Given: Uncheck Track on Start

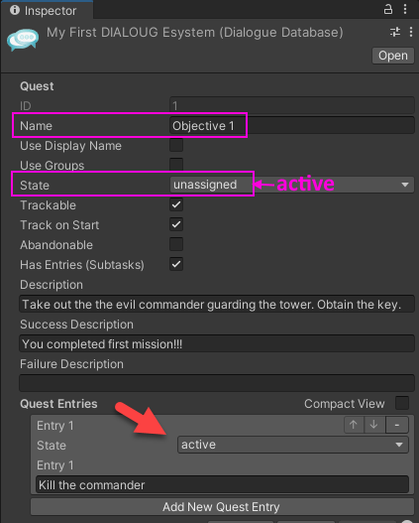Looking at the screenshot, I should (176, 224).
